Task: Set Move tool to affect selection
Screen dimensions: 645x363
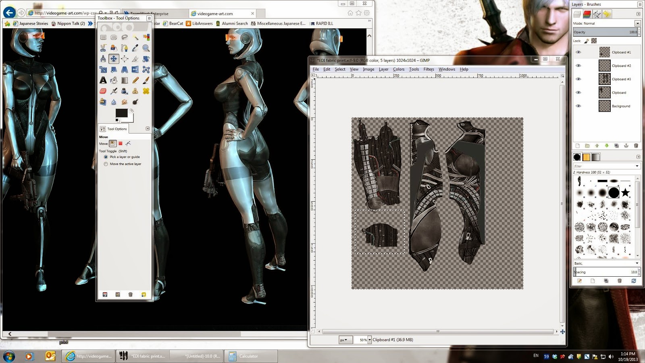Action: tap(120, 144)
